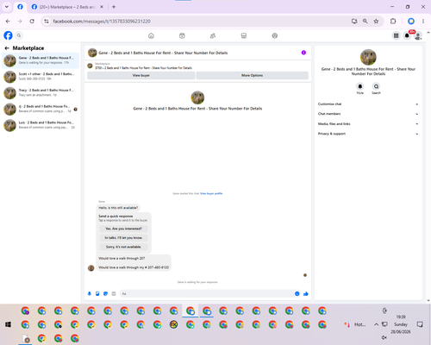
Task: Open the emoji picker in the message box
Action: tap(297, 293)
